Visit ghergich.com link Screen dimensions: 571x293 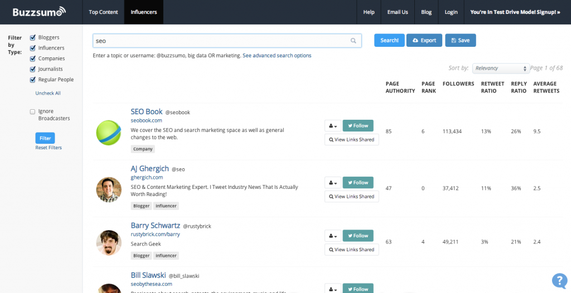[147, 178]
